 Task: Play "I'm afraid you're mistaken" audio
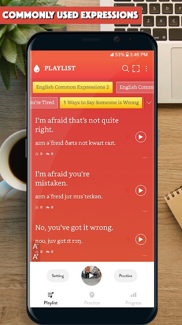(141, 190)
